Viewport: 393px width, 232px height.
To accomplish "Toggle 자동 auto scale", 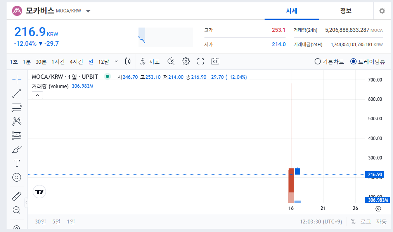I will [x=381, y=222].
